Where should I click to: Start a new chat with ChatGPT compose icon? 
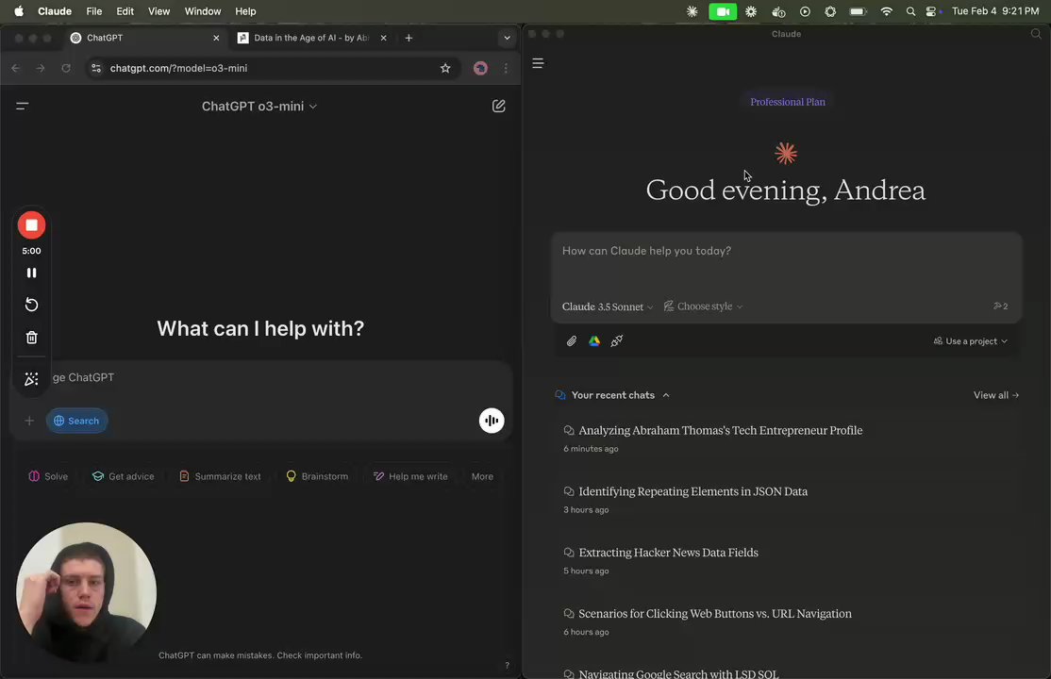tap(499, 106)
